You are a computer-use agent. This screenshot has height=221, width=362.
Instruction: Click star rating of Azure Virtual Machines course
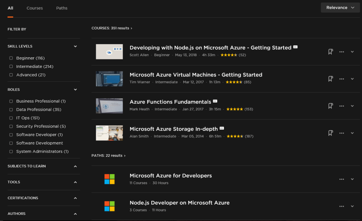(x=234, y=82)
